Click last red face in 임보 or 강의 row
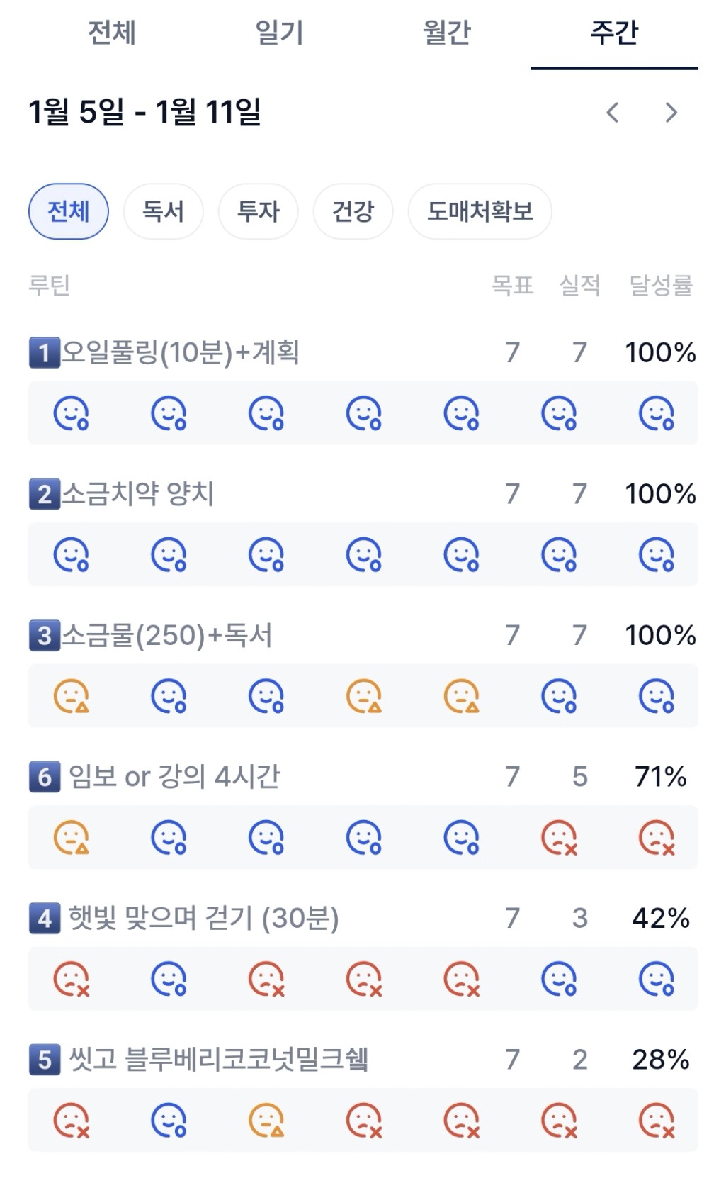This screenshot has height=1183, width=726. 657,838
